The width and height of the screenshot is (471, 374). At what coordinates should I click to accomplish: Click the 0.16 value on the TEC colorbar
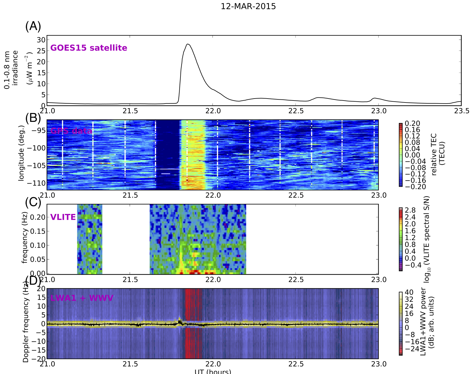click(412, 130)
